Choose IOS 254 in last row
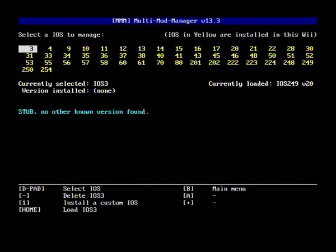The height and width of the screenshot is (252, 336). (46, 69)
